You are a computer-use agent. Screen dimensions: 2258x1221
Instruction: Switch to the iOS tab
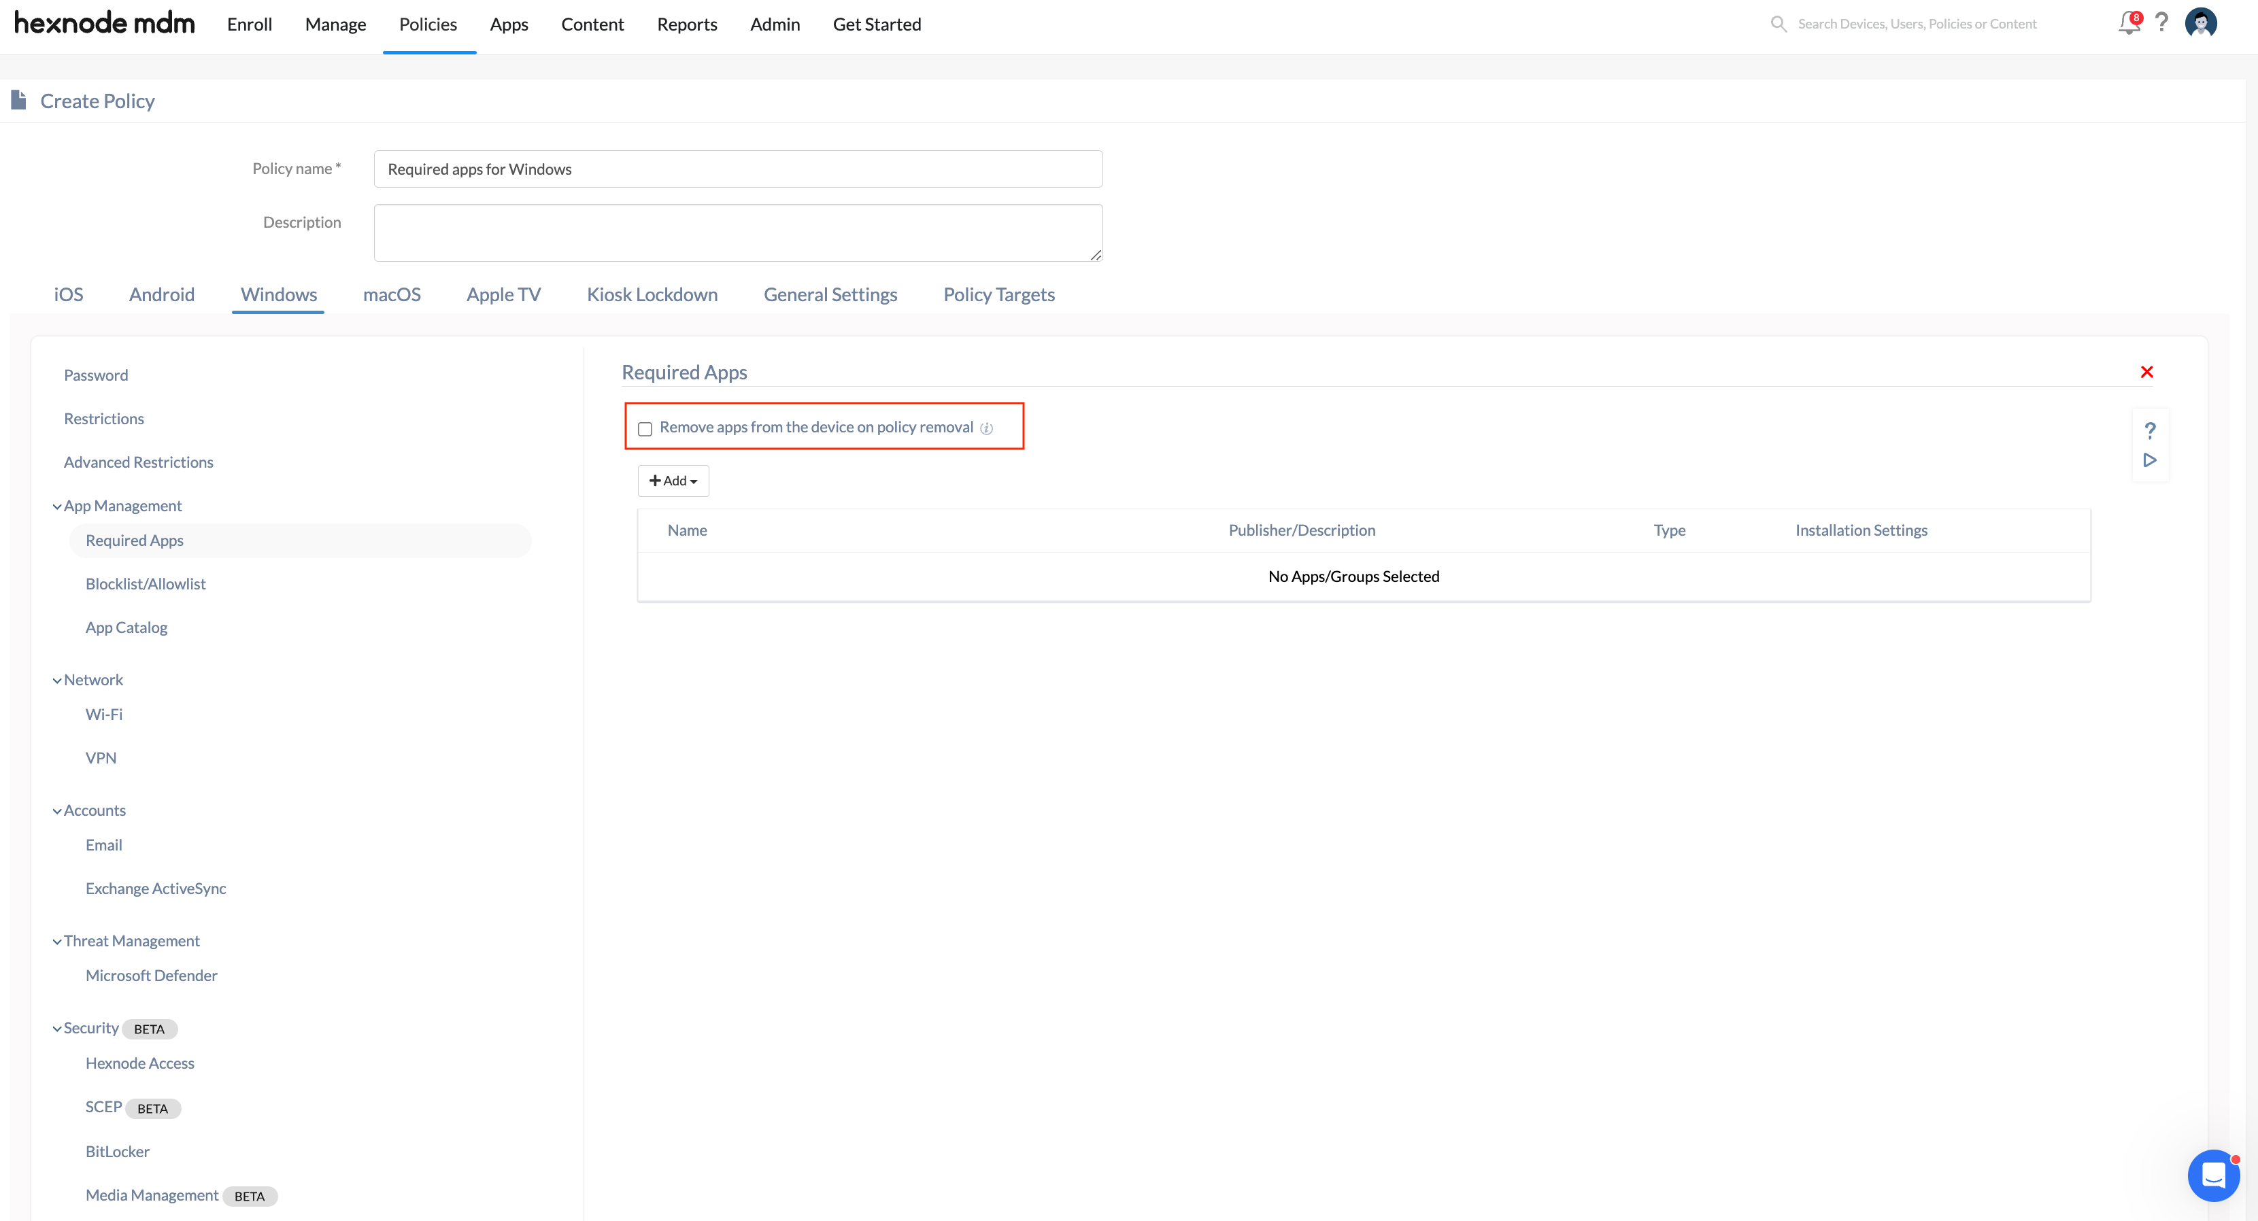(x=69, y=294)
